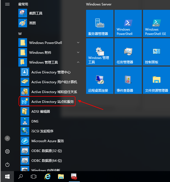Launch Paint (画图) icon

pyautogui.click(x=23, y=23)
